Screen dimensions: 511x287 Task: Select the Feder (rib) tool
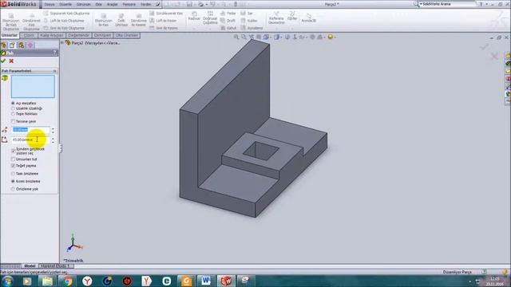pos(228,14)
